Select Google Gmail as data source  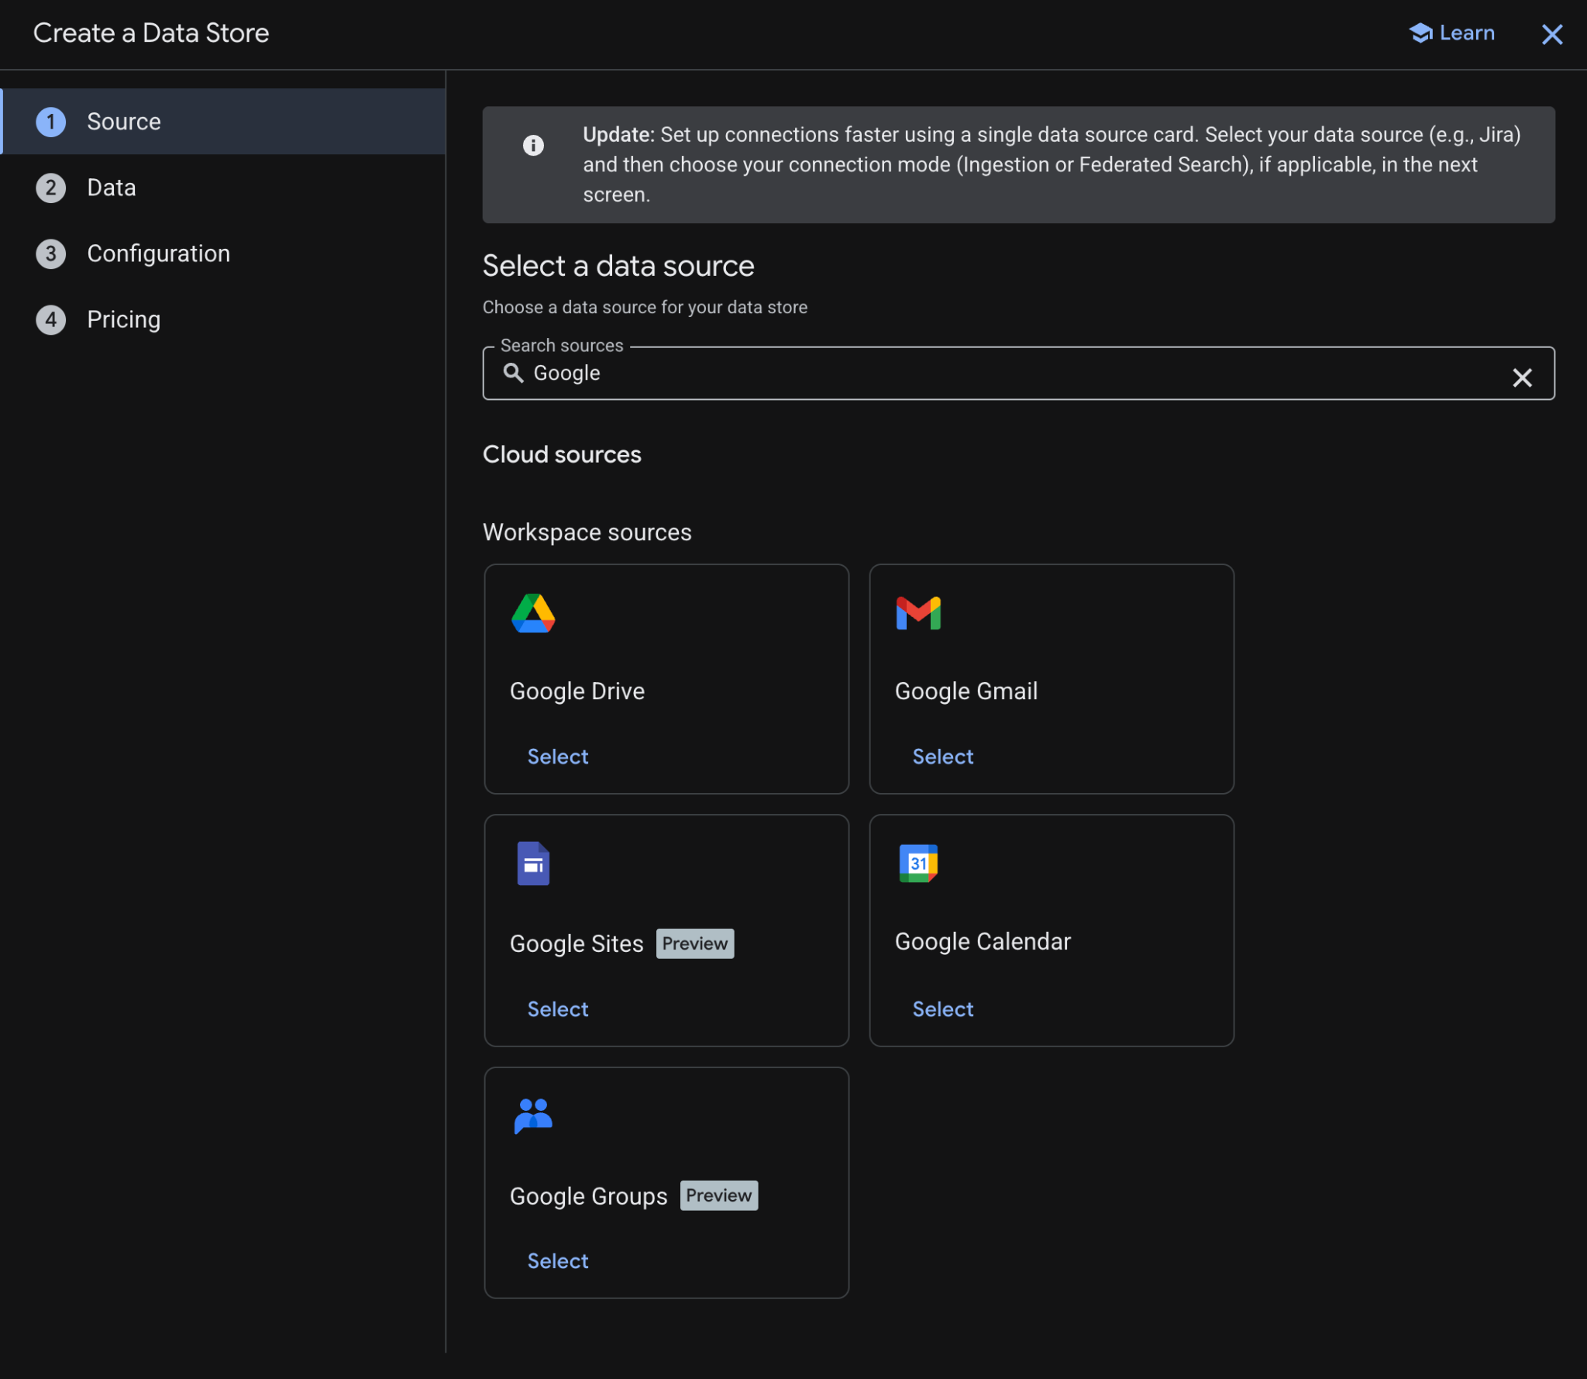[x=943, y=757]
